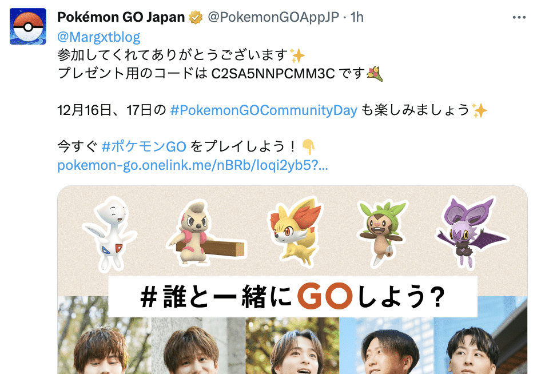Screen dimensions: 541x374
Task: Open the @Margxtblog mention
Action: 99,37
